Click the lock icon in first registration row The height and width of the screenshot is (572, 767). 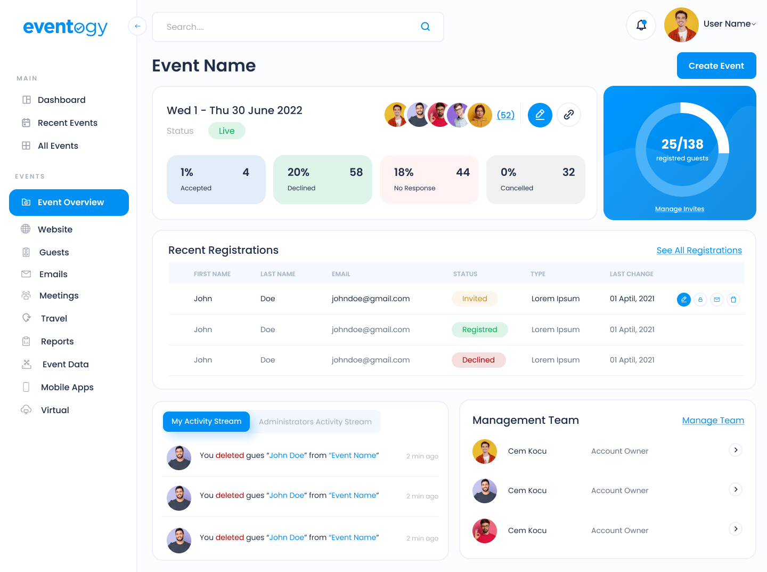coord(700,300)
